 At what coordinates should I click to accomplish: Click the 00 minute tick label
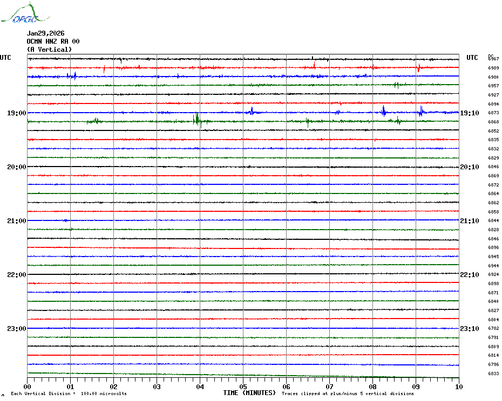[x=28, y=386]
